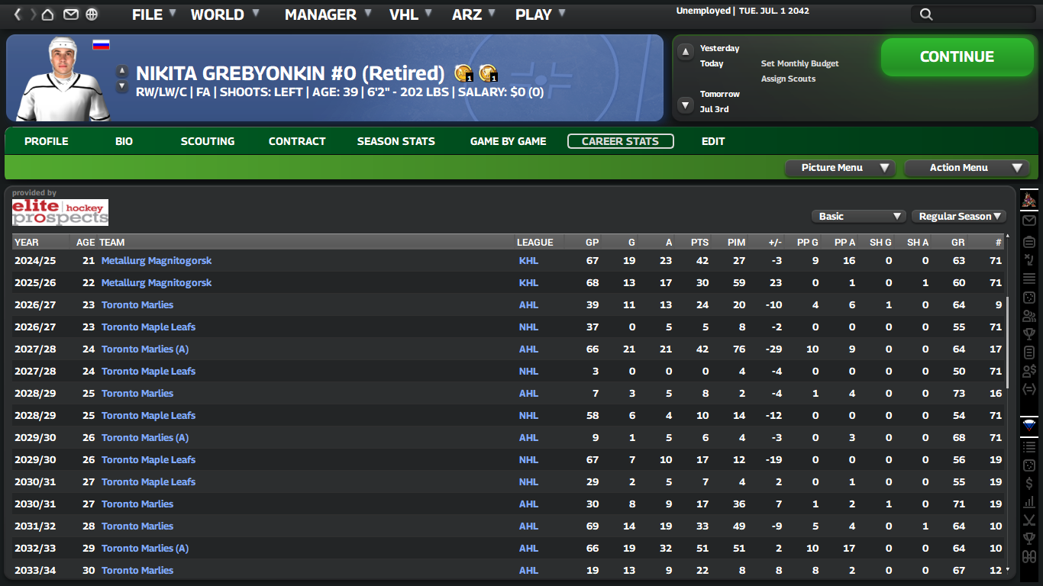This screenshot has width=1043, height=586.
Task: Click the search magnifier icon
Action: tap(926, 14)
